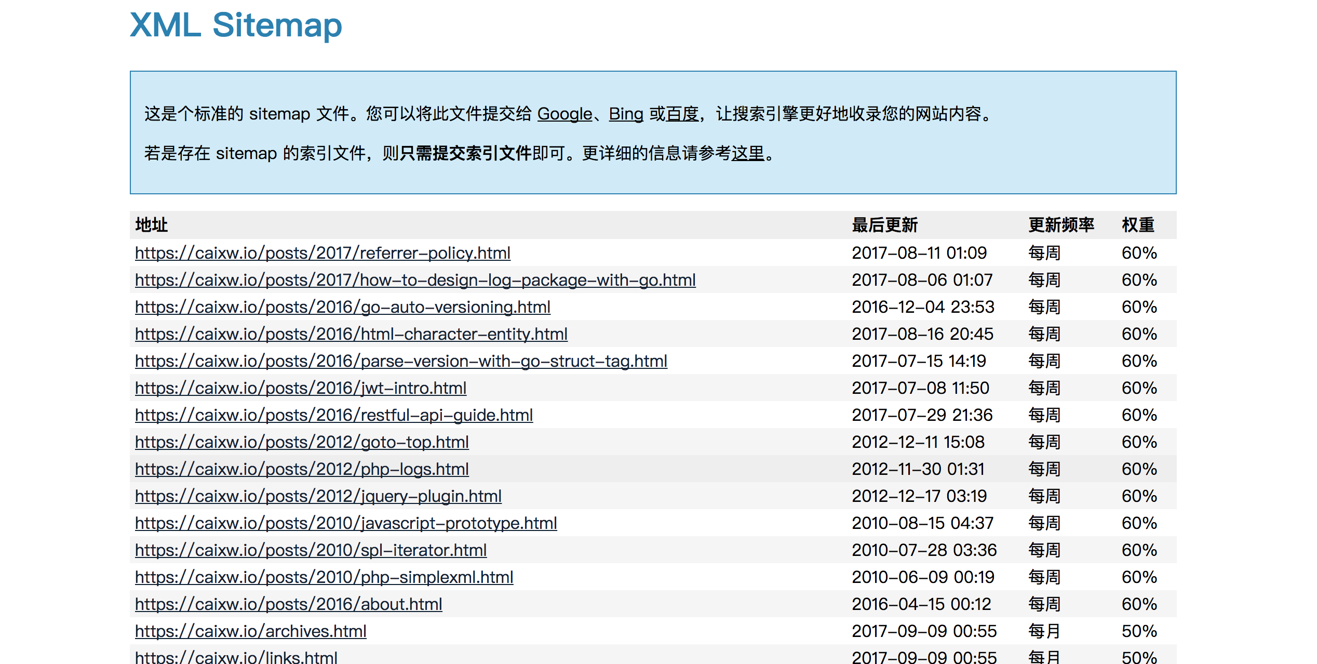This screenshot has height=664, width=1317.
Task: Open goto-top.html post link
Action: (302, 442)
